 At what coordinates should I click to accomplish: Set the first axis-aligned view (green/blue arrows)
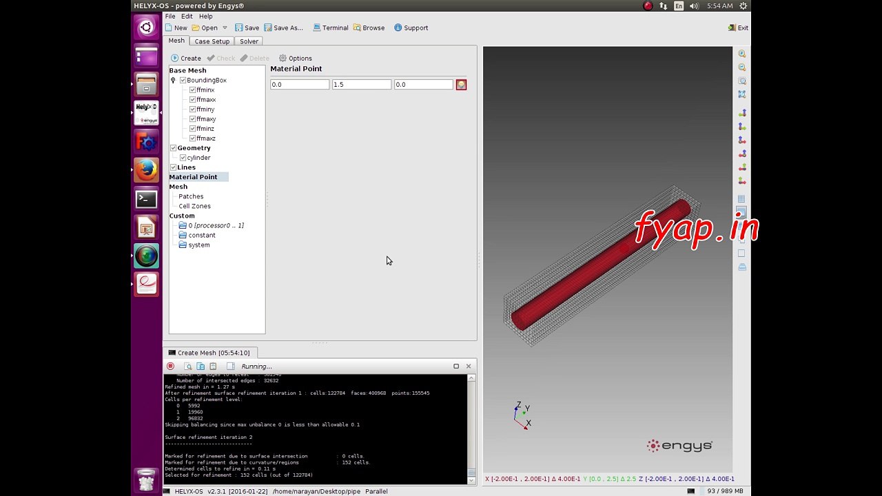click(742, 113)
